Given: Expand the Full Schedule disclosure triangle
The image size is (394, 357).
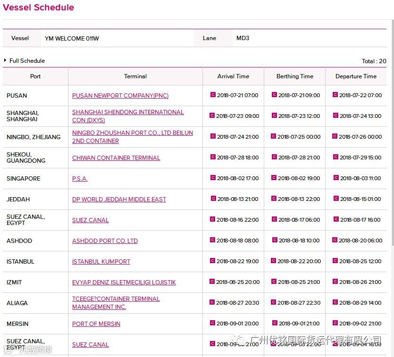Looking at the screenshot, I should point(5,60).
